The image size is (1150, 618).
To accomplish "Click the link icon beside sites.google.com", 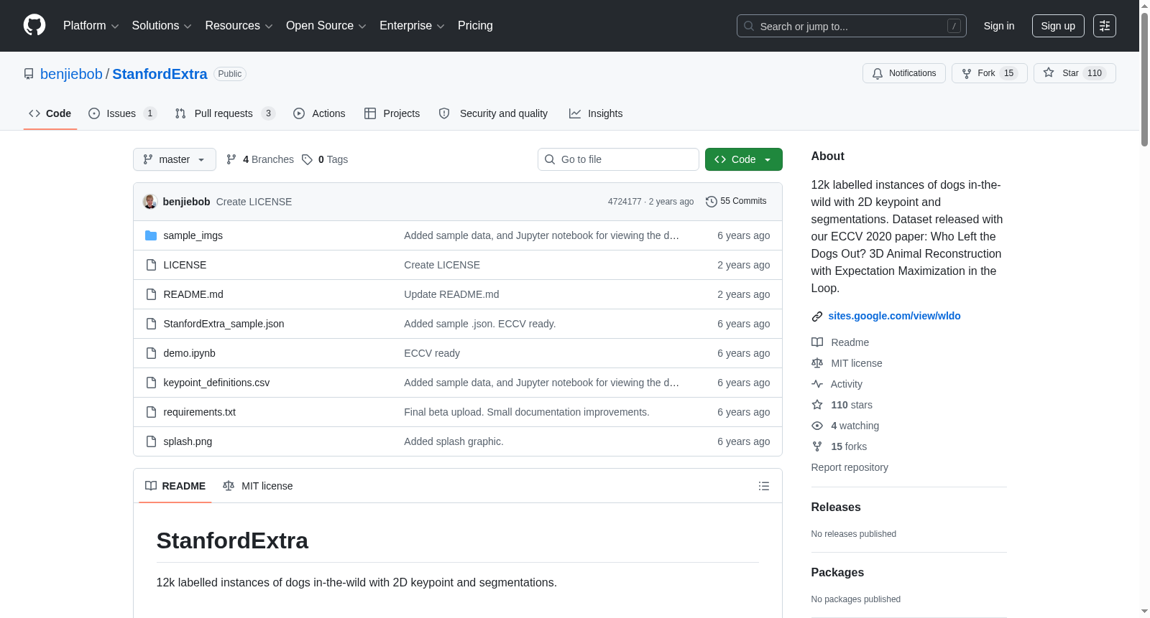I will click(x=817, y=317).
